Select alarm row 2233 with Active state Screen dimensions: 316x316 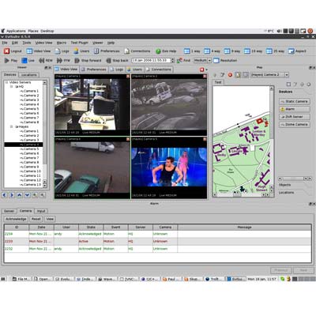pyautogui.click(x=157, y=241)
